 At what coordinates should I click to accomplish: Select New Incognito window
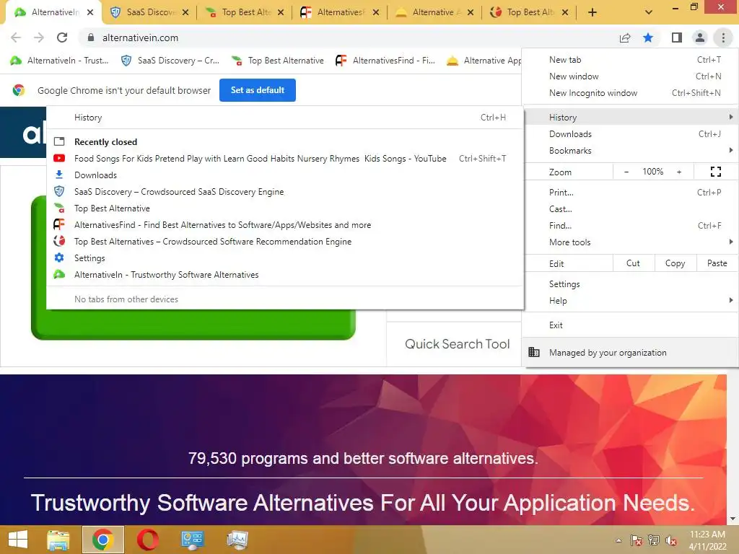631,93
